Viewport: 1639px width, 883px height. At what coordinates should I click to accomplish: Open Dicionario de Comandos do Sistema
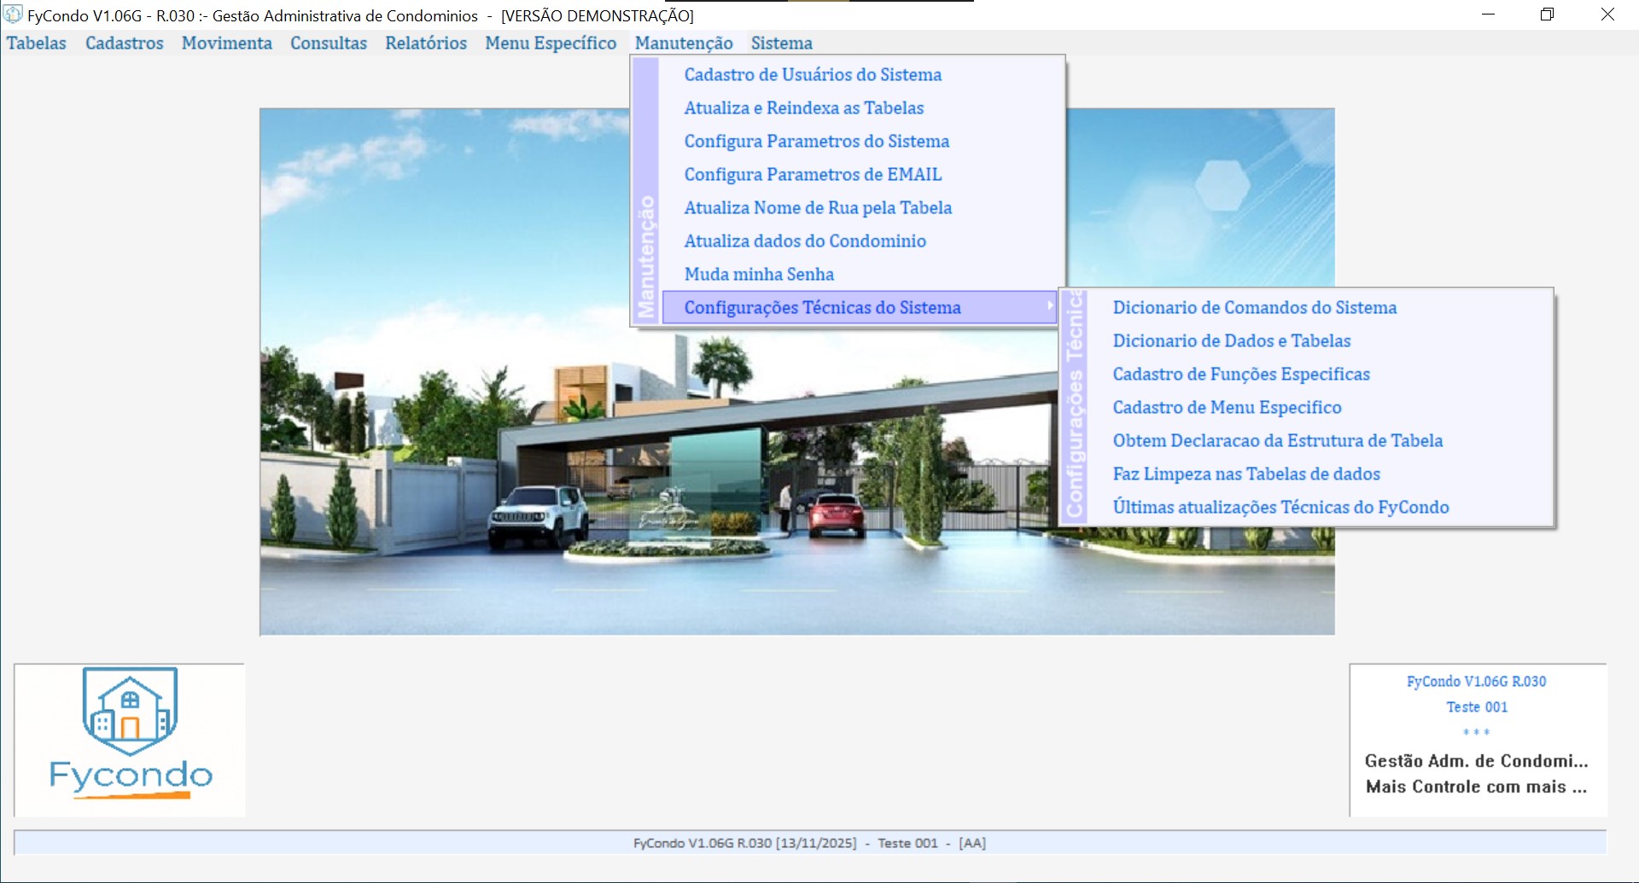point(1254,307)
